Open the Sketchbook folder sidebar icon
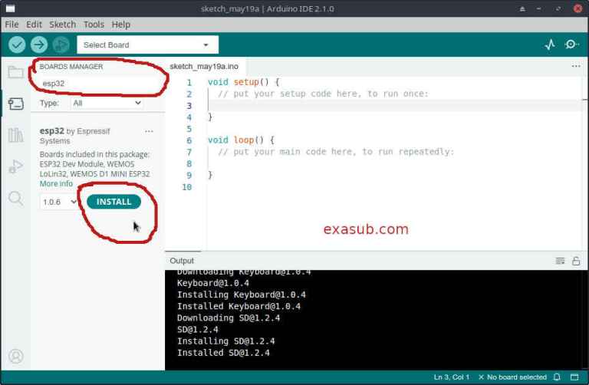Screen dimensions: 589x385 (x=16, y=72)
